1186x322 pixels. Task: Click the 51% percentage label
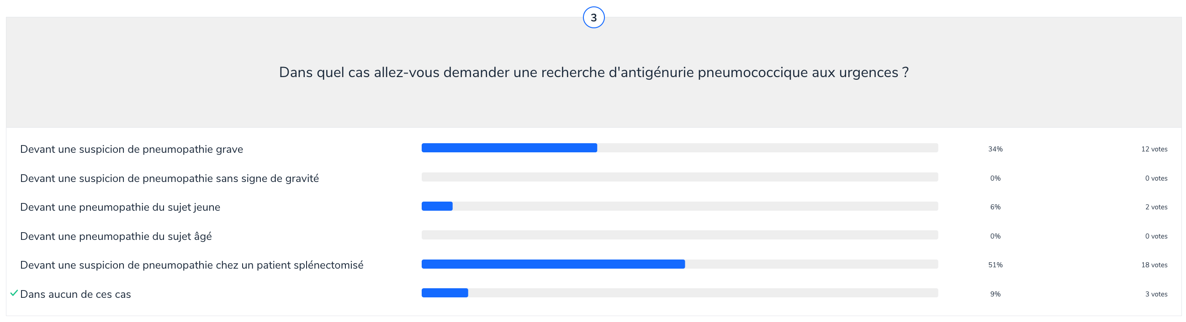(995, 265)
